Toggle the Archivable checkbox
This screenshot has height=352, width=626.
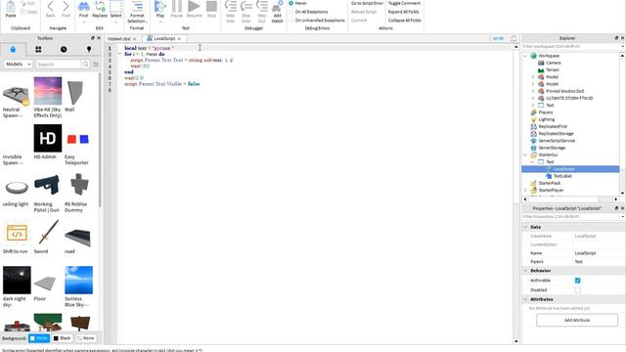click(577, 281)
